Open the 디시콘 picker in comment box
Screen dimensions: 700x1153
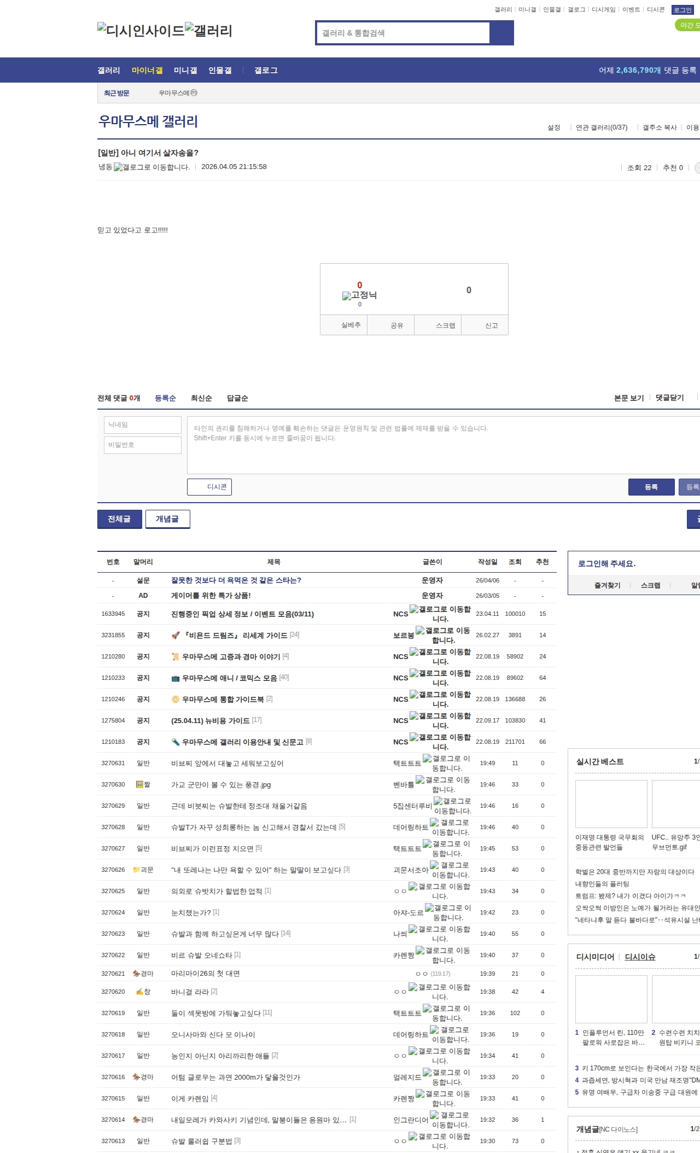(209, 487)
